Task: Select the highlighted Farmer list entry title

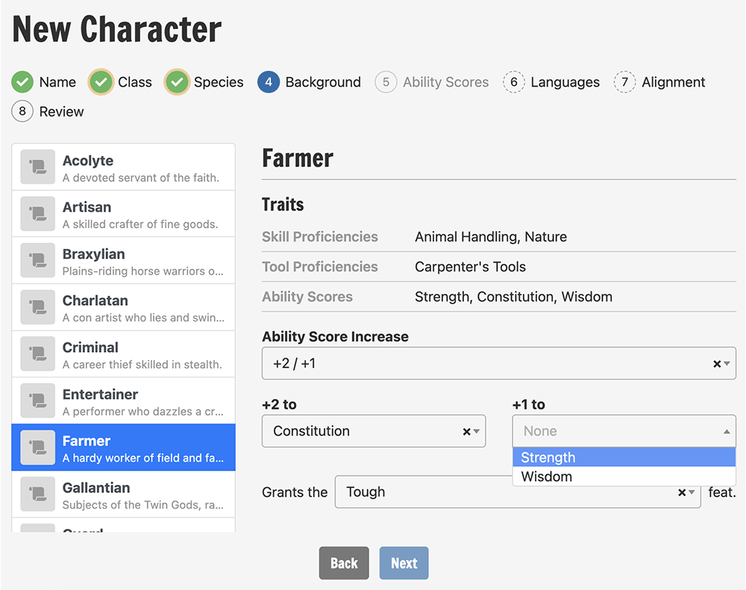Action: pyautogui.click(x=87, y=441)
